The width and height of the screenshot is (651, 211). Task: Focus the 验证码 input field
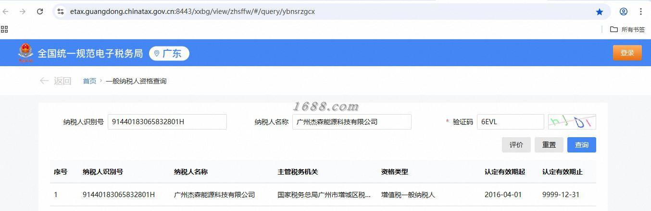coord(511,122)
